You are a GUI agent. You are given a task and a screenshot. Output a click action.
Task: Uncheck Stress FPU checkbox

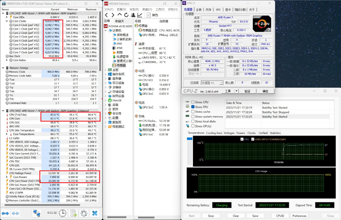tap(193, 107)
